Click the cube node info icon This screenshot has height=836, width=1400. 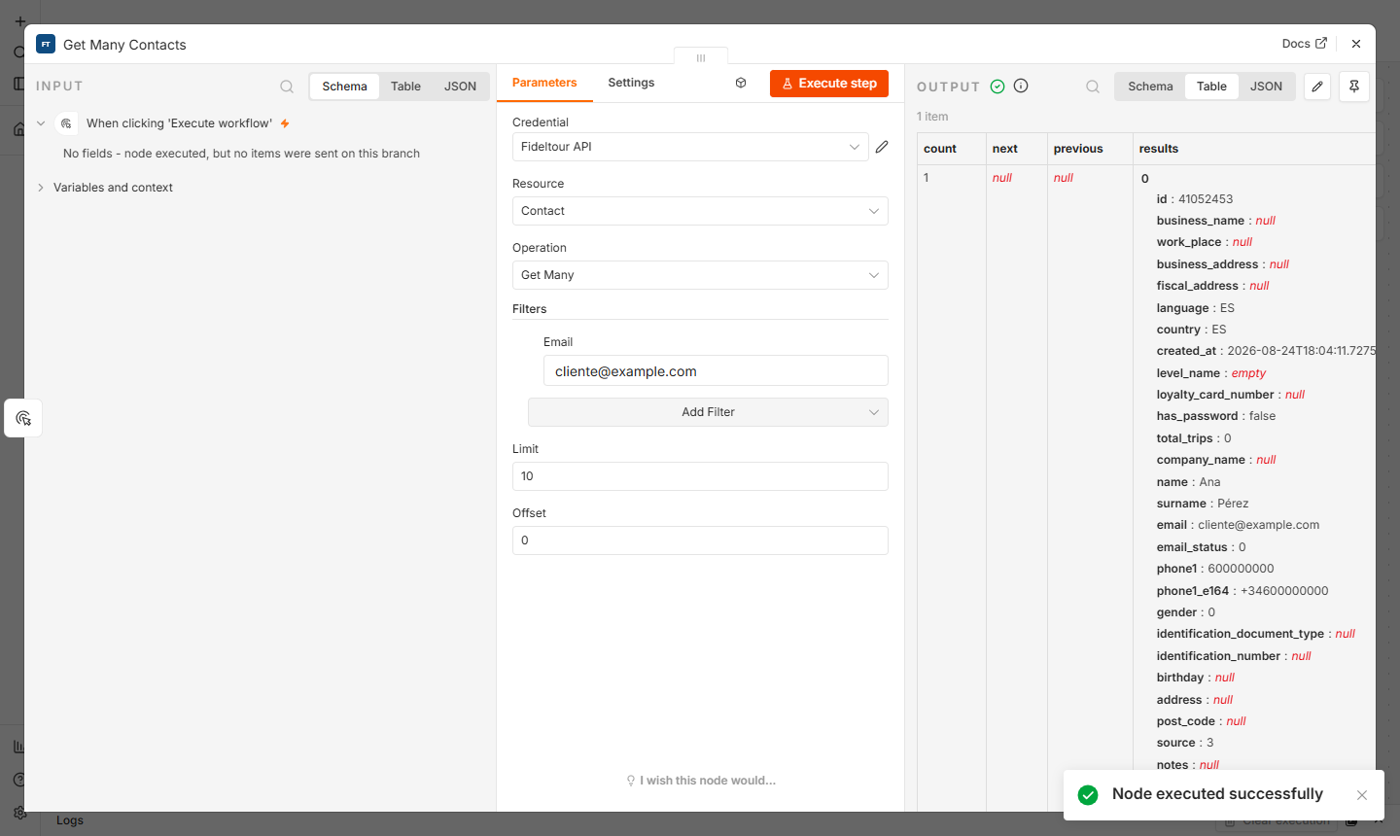pyautogui.click(x=741, y=83)
